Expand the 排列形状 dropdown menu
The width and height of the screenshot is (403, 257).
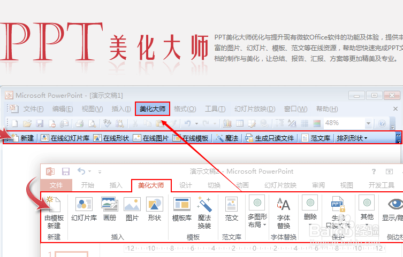(352, 138)
